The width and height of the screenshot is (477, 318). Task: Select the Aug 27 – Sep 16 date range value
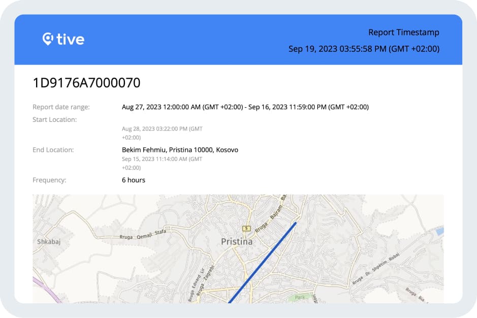245,107
